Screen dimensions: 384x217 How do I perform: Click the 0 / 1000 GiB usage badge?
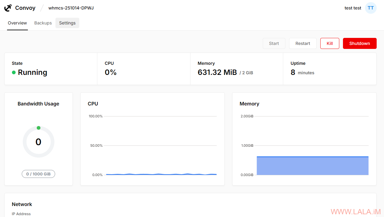(39, 174)
